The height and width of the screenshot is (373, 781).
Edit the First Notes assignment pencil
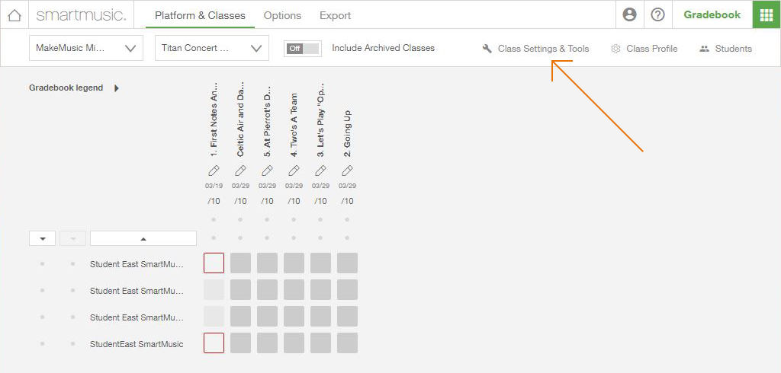214,171
